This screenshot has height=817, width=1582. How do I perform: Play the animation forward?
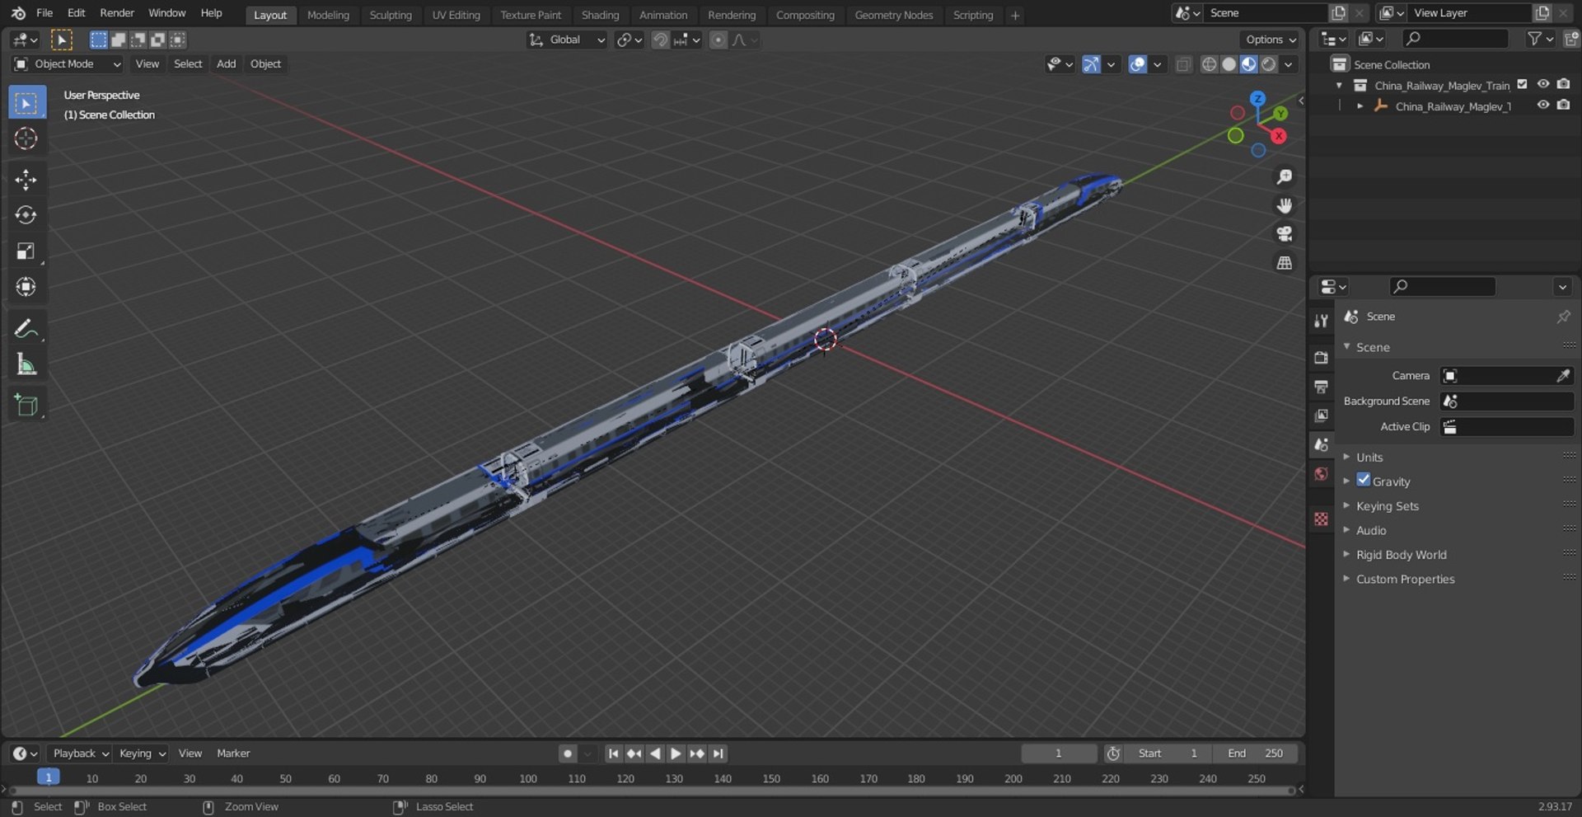tap(675, 754)
